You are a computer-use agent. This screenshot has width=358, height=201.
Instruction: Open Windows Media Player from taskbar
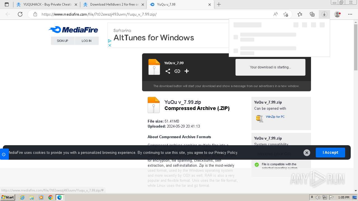coord(41,197)
